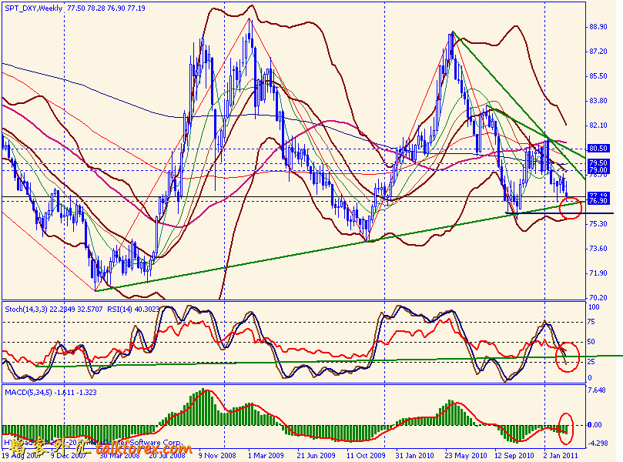Click the 0.00 MACD scale value
Image resolution: width=623 pixels, height=462 pixels.
[x=595, y=425]
